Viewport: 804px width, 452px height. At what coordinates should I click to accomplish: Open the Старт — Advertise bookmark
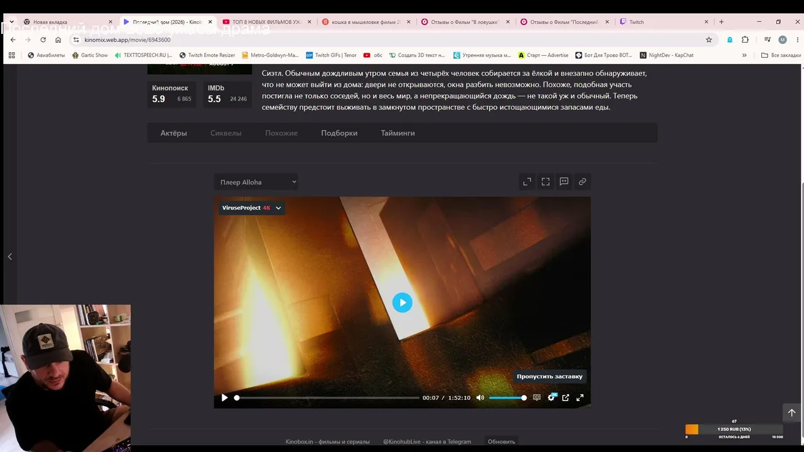[x=543, y=55]
